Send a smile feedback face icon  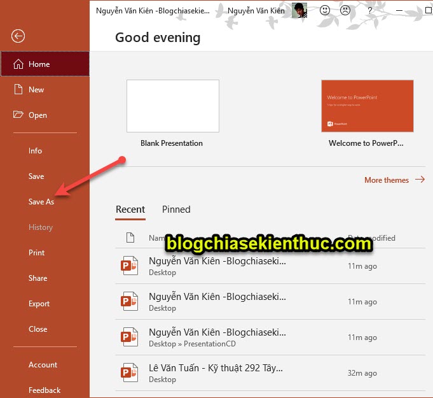coord(325,11)
